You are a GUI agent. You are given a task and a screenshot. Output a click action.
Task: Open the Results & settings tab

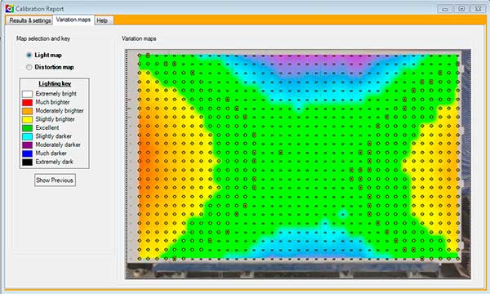(x=30, y=20)
